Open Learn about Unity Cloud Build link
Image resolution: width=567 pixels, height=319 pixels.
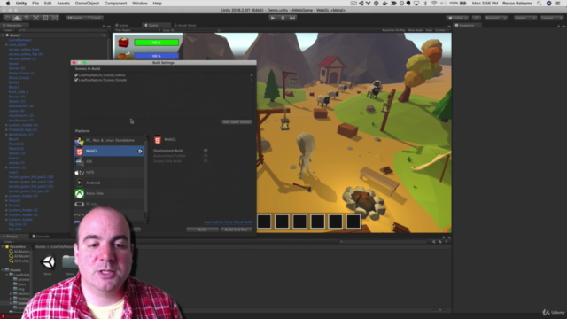pos(228,222)
